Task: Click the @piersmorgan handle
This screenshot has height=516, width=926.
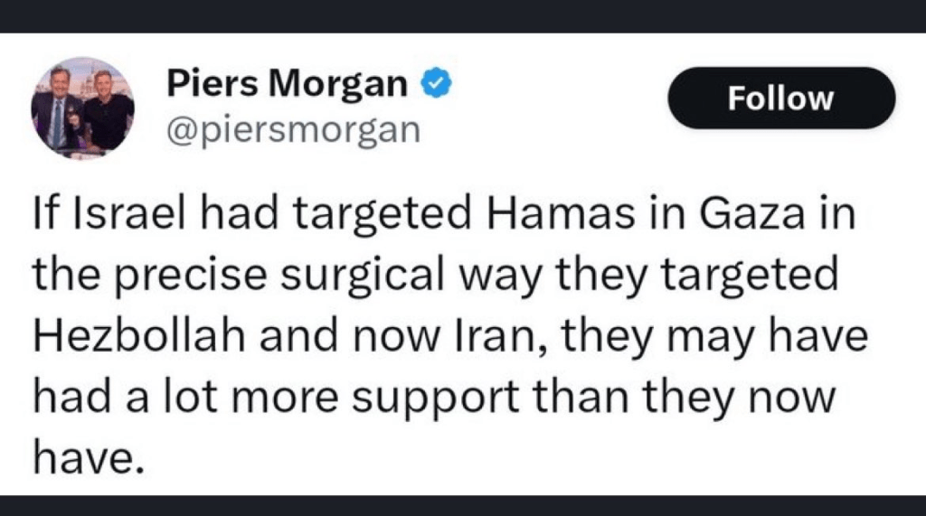Action: (x=294, y=130)
